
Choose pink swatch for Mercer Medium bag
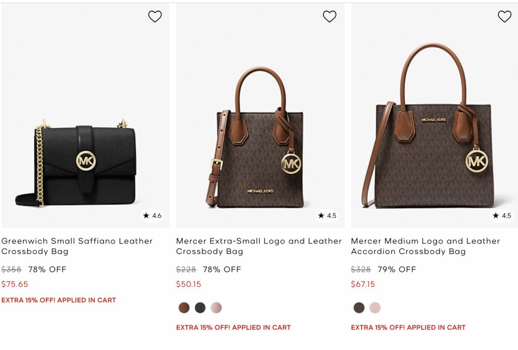click(375, 308)
